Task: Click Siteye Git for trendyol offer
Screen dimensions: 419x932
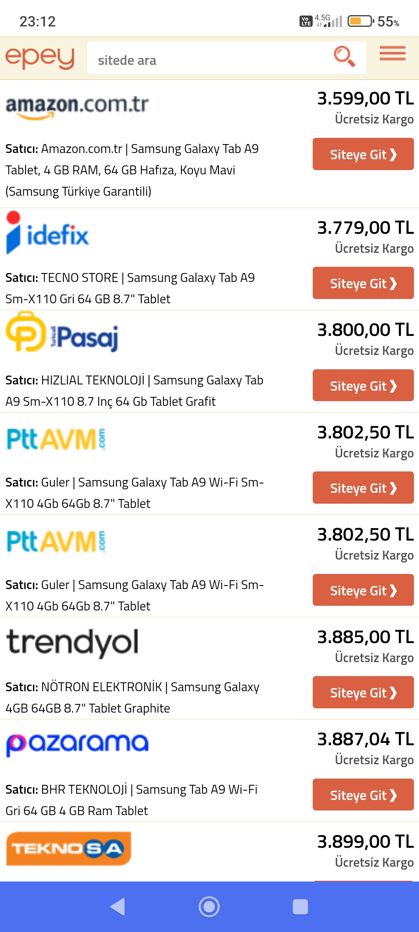Action: (363, 692)
